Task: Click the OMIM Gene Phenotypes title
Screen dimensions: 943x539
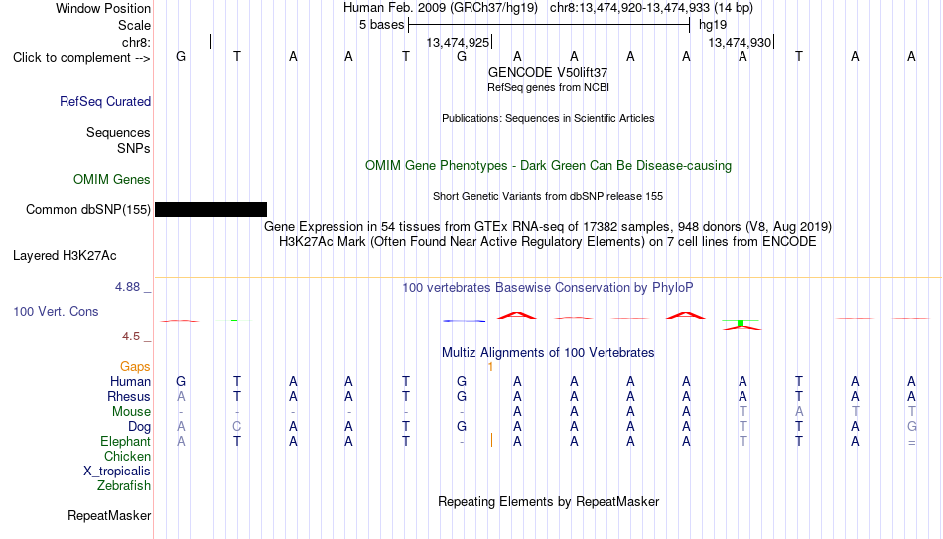Action: click(x=548, y=166)
